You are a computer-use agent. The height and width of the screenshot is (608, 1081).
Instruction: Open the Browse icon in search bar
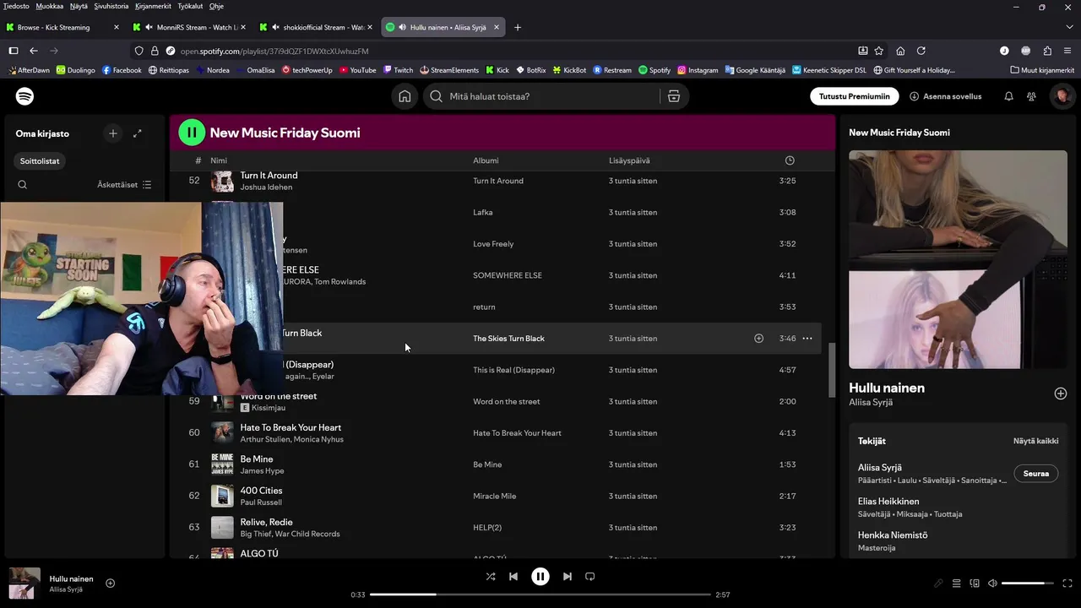[x=673, y=96]
